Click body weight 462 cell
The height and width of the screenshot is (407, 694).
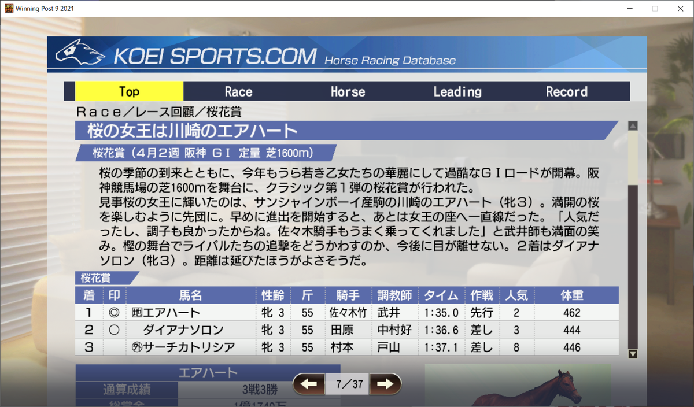[x=571, y=313]
